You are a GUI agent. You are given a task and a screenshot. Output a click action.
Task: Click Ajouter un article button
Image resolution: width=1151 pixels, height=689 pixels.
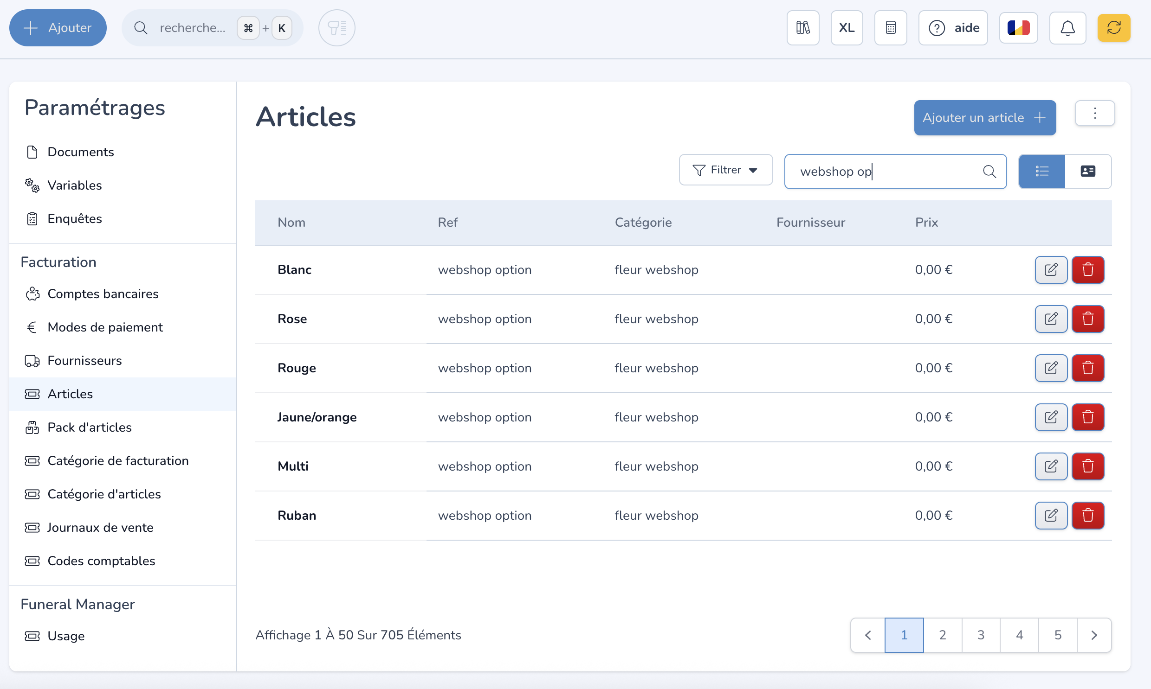[984, 118]
